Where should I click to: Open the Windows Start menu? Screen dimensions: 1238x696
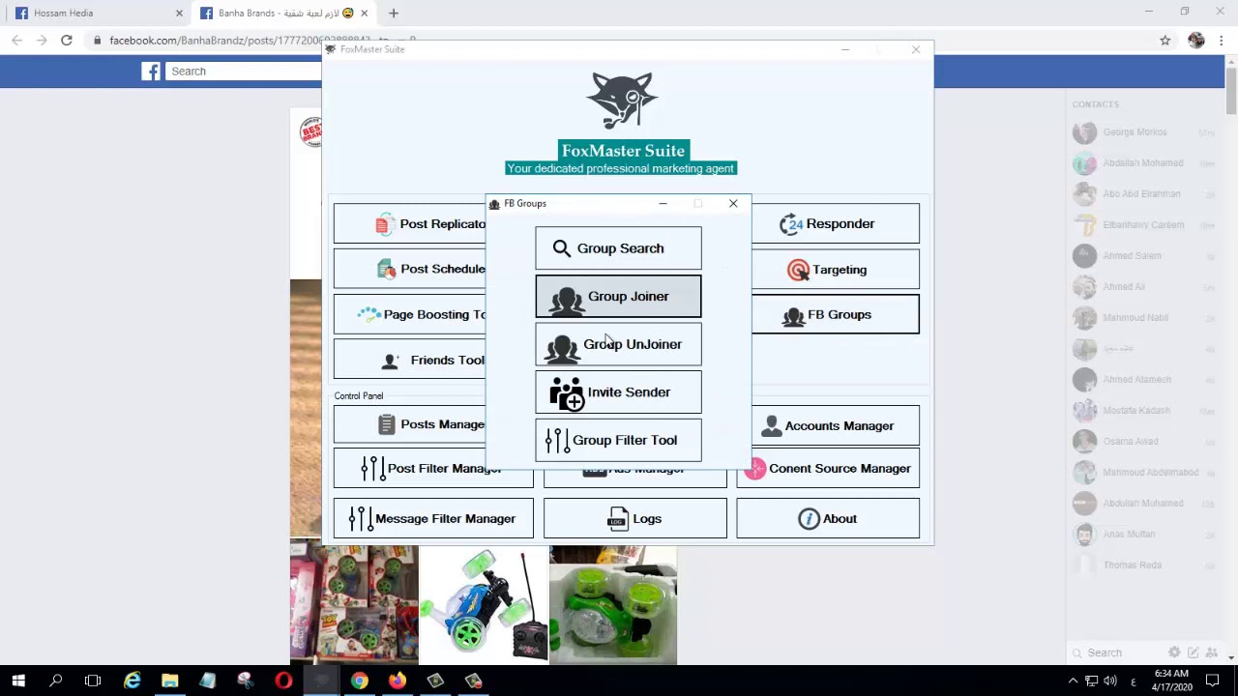tap(18, 681)
